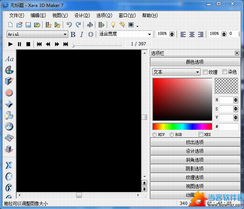Open the 适合宽度 dropdown
Viewport: 244px width, 209px height.
click(x=125, y=35)
